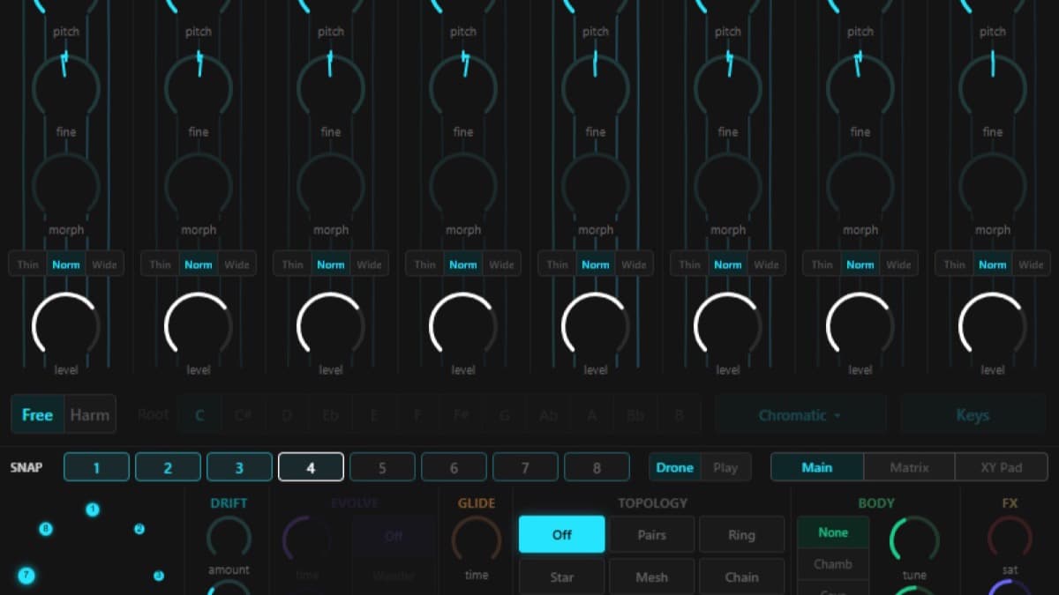1059x595 pixels.
Task: Recall snapshot 2
Action: (168, 467)
